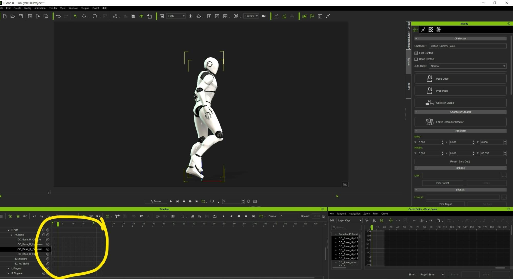
Task: Open a project with the folder icon
Action: pyautogui.click(x=13, y=16)
